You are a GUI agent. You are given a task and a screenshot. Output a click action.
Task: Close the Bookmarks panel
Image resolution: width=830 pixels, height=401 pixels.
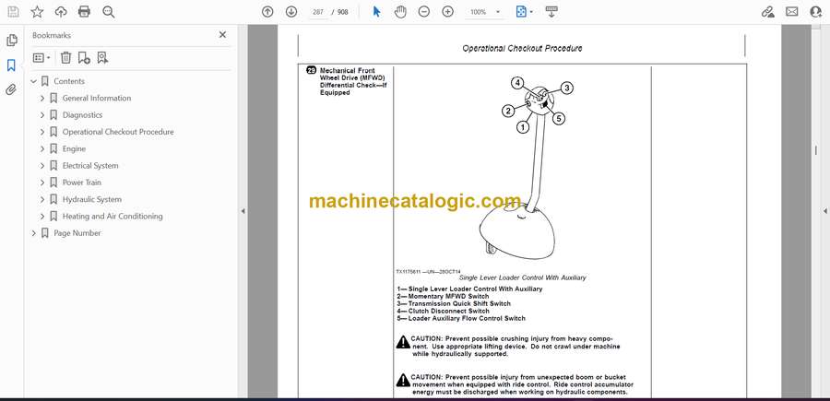point(222,35)
